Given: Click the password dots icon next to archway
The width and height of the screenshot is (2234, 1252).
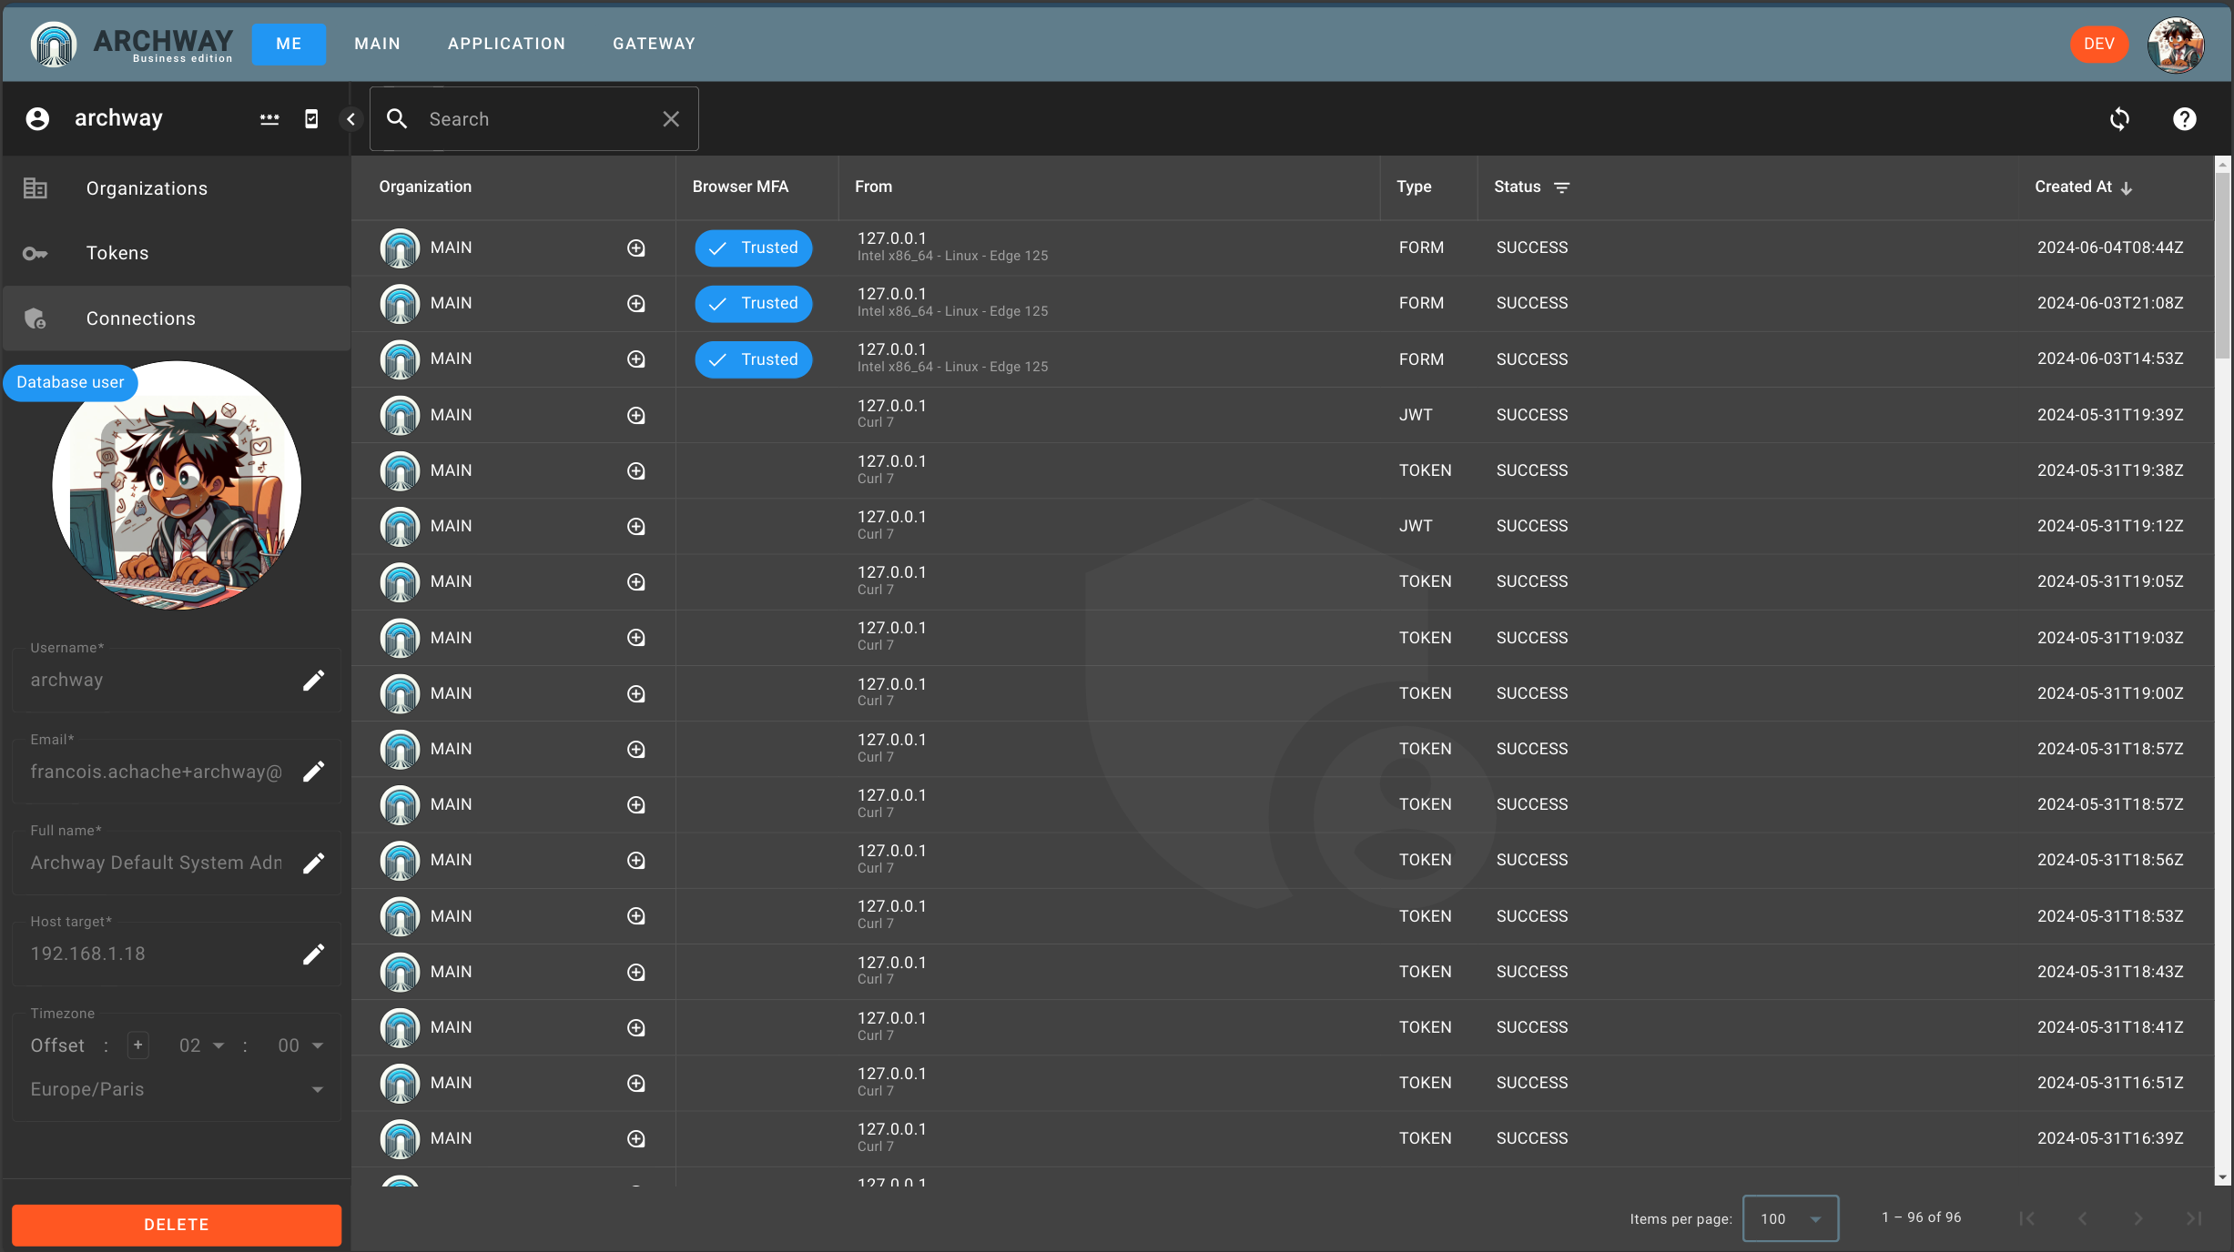Looking at the screenshot, I should (269, 119).
